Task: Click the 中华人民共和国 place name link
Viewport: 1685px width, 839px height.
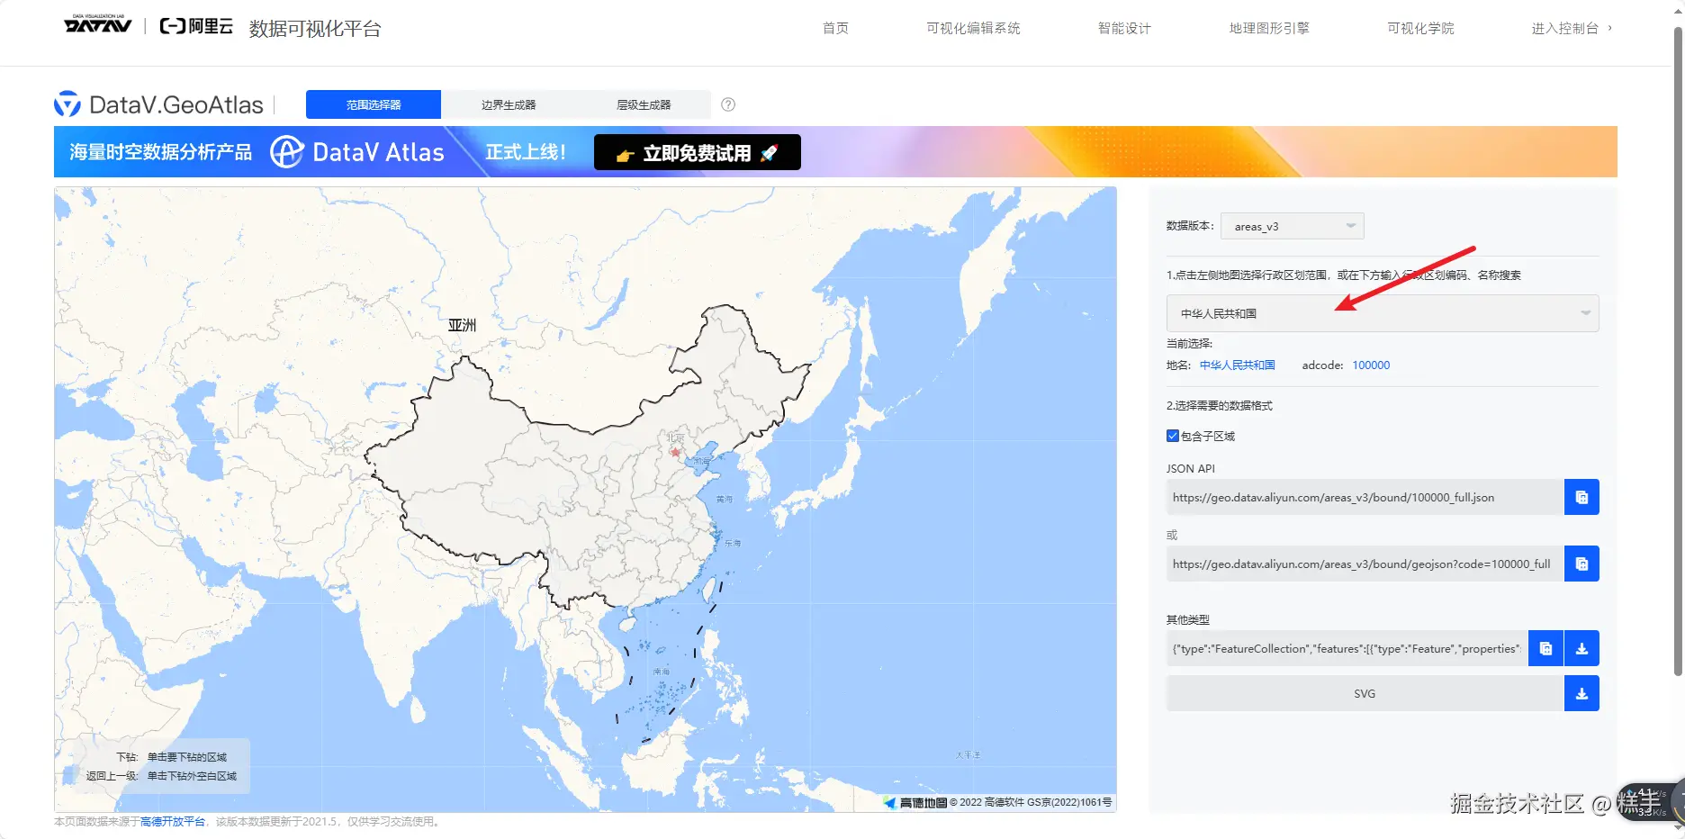Action: (1237, 365)
